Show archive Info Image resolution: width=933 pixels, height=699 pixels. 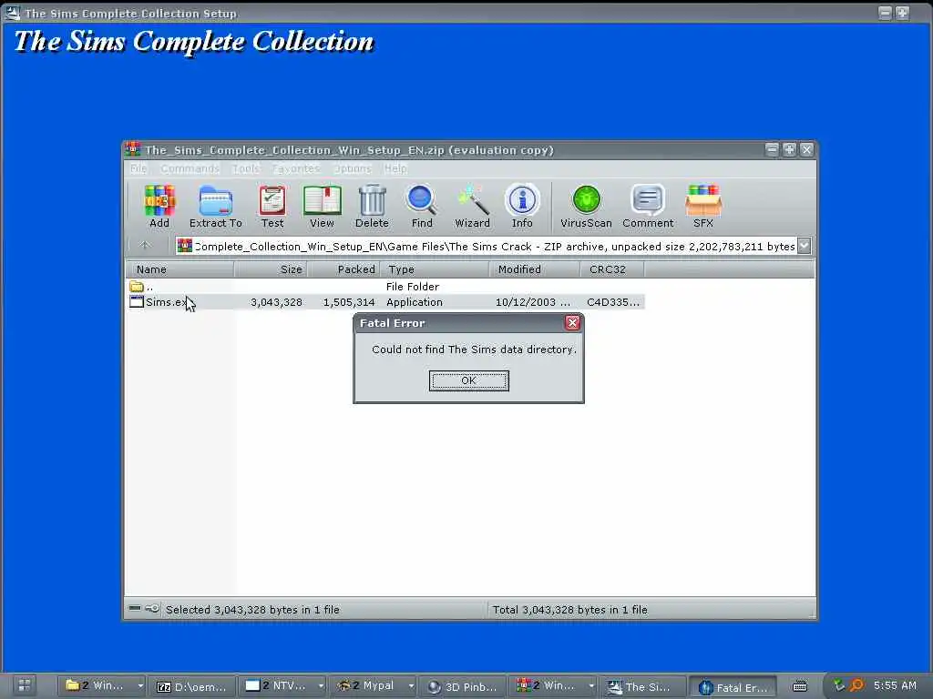tap(522, 206)
